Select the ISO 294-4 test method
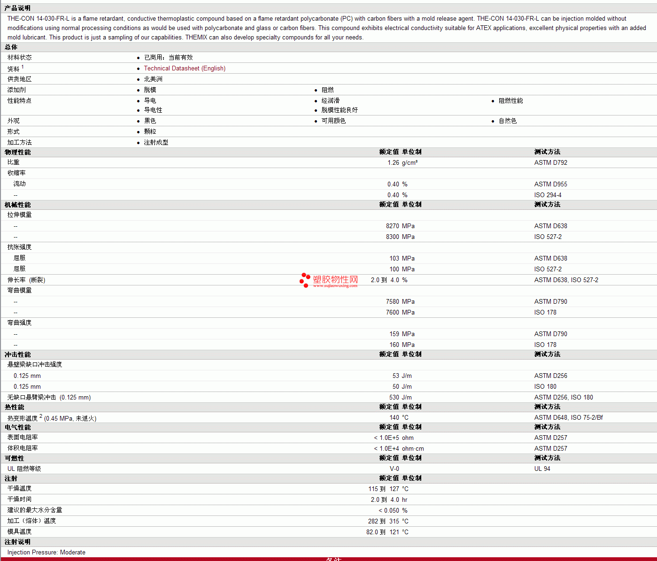 pos(548,195)
